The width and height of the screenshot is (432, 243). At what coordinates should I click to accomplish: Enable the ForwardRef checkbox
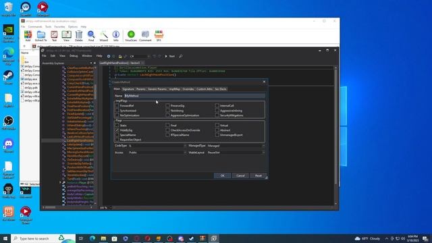tap(117, 105)
